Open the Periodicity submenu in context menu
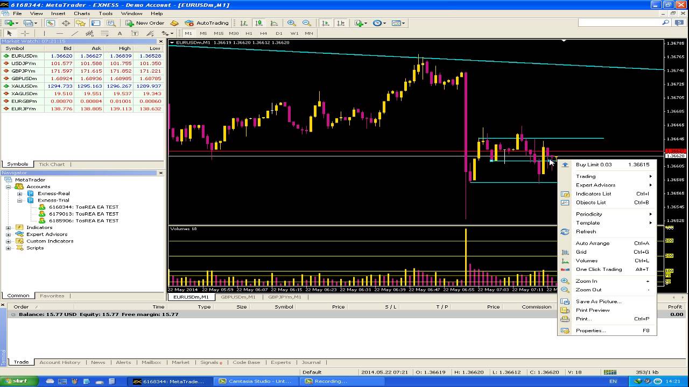 click(607, 214)
